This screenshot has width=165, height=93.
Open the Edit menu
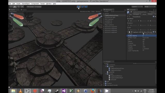[14, 4]
